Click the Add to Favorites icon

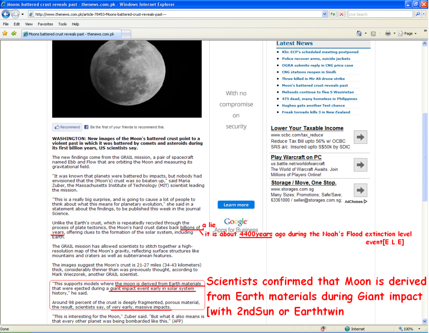(14, 34)
